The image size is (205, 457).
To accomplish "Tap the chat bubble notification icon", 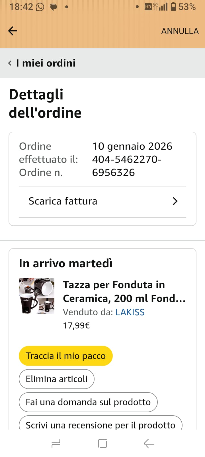I will coord(53,7).
